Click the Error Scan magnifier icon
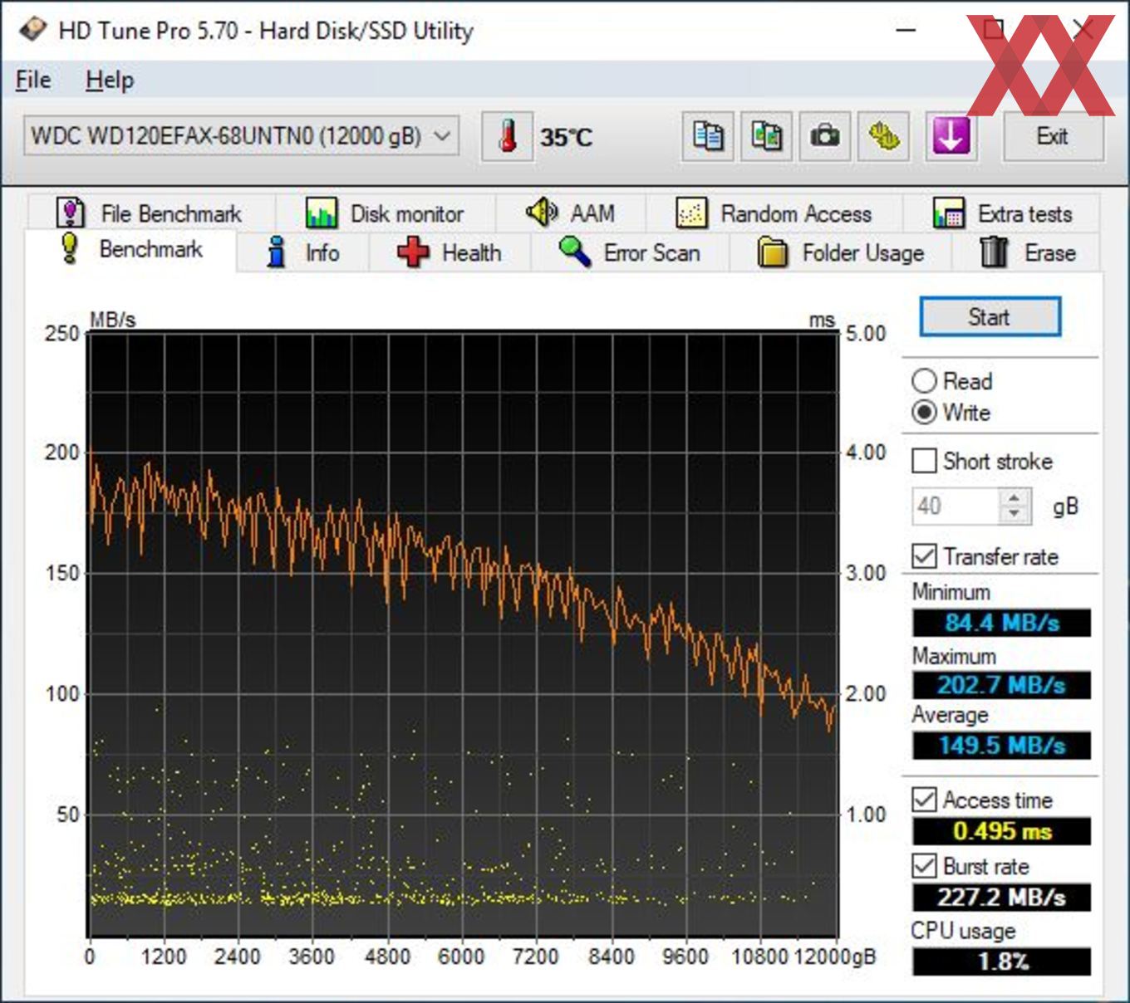1130x1003 pixels. point(574,252)
